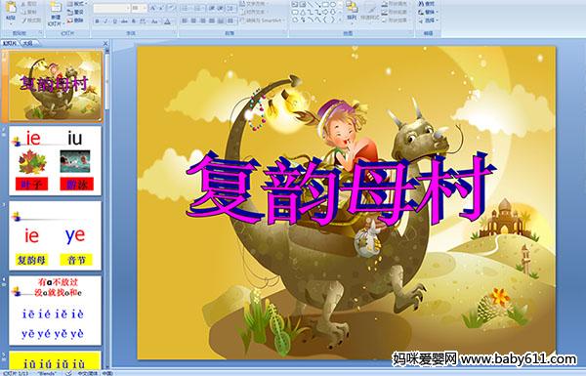The image size is (586, 376).
Task: Switch to the Outline tab in left pane
Action: pos(28,43)
